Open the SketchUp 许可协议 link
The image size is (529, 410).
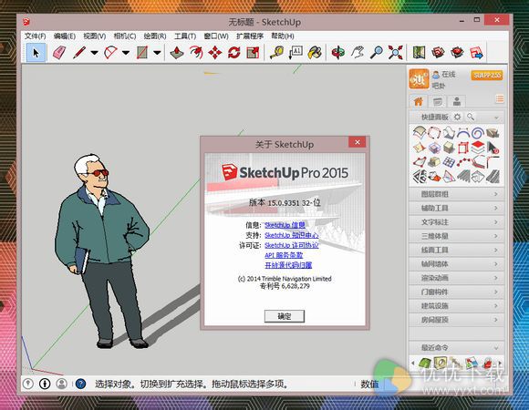coord(292,245)
